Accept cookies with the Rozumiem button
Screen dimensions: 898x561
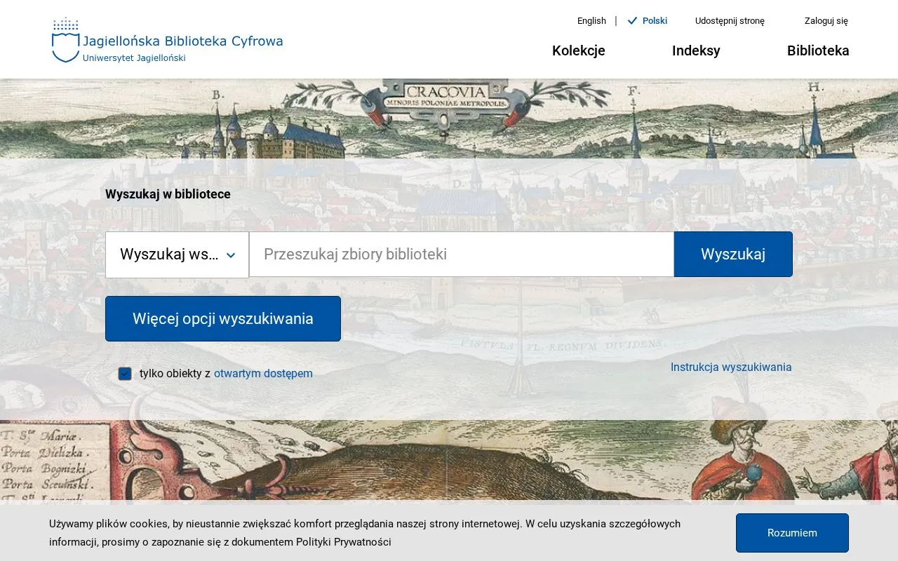pos(792,533)
